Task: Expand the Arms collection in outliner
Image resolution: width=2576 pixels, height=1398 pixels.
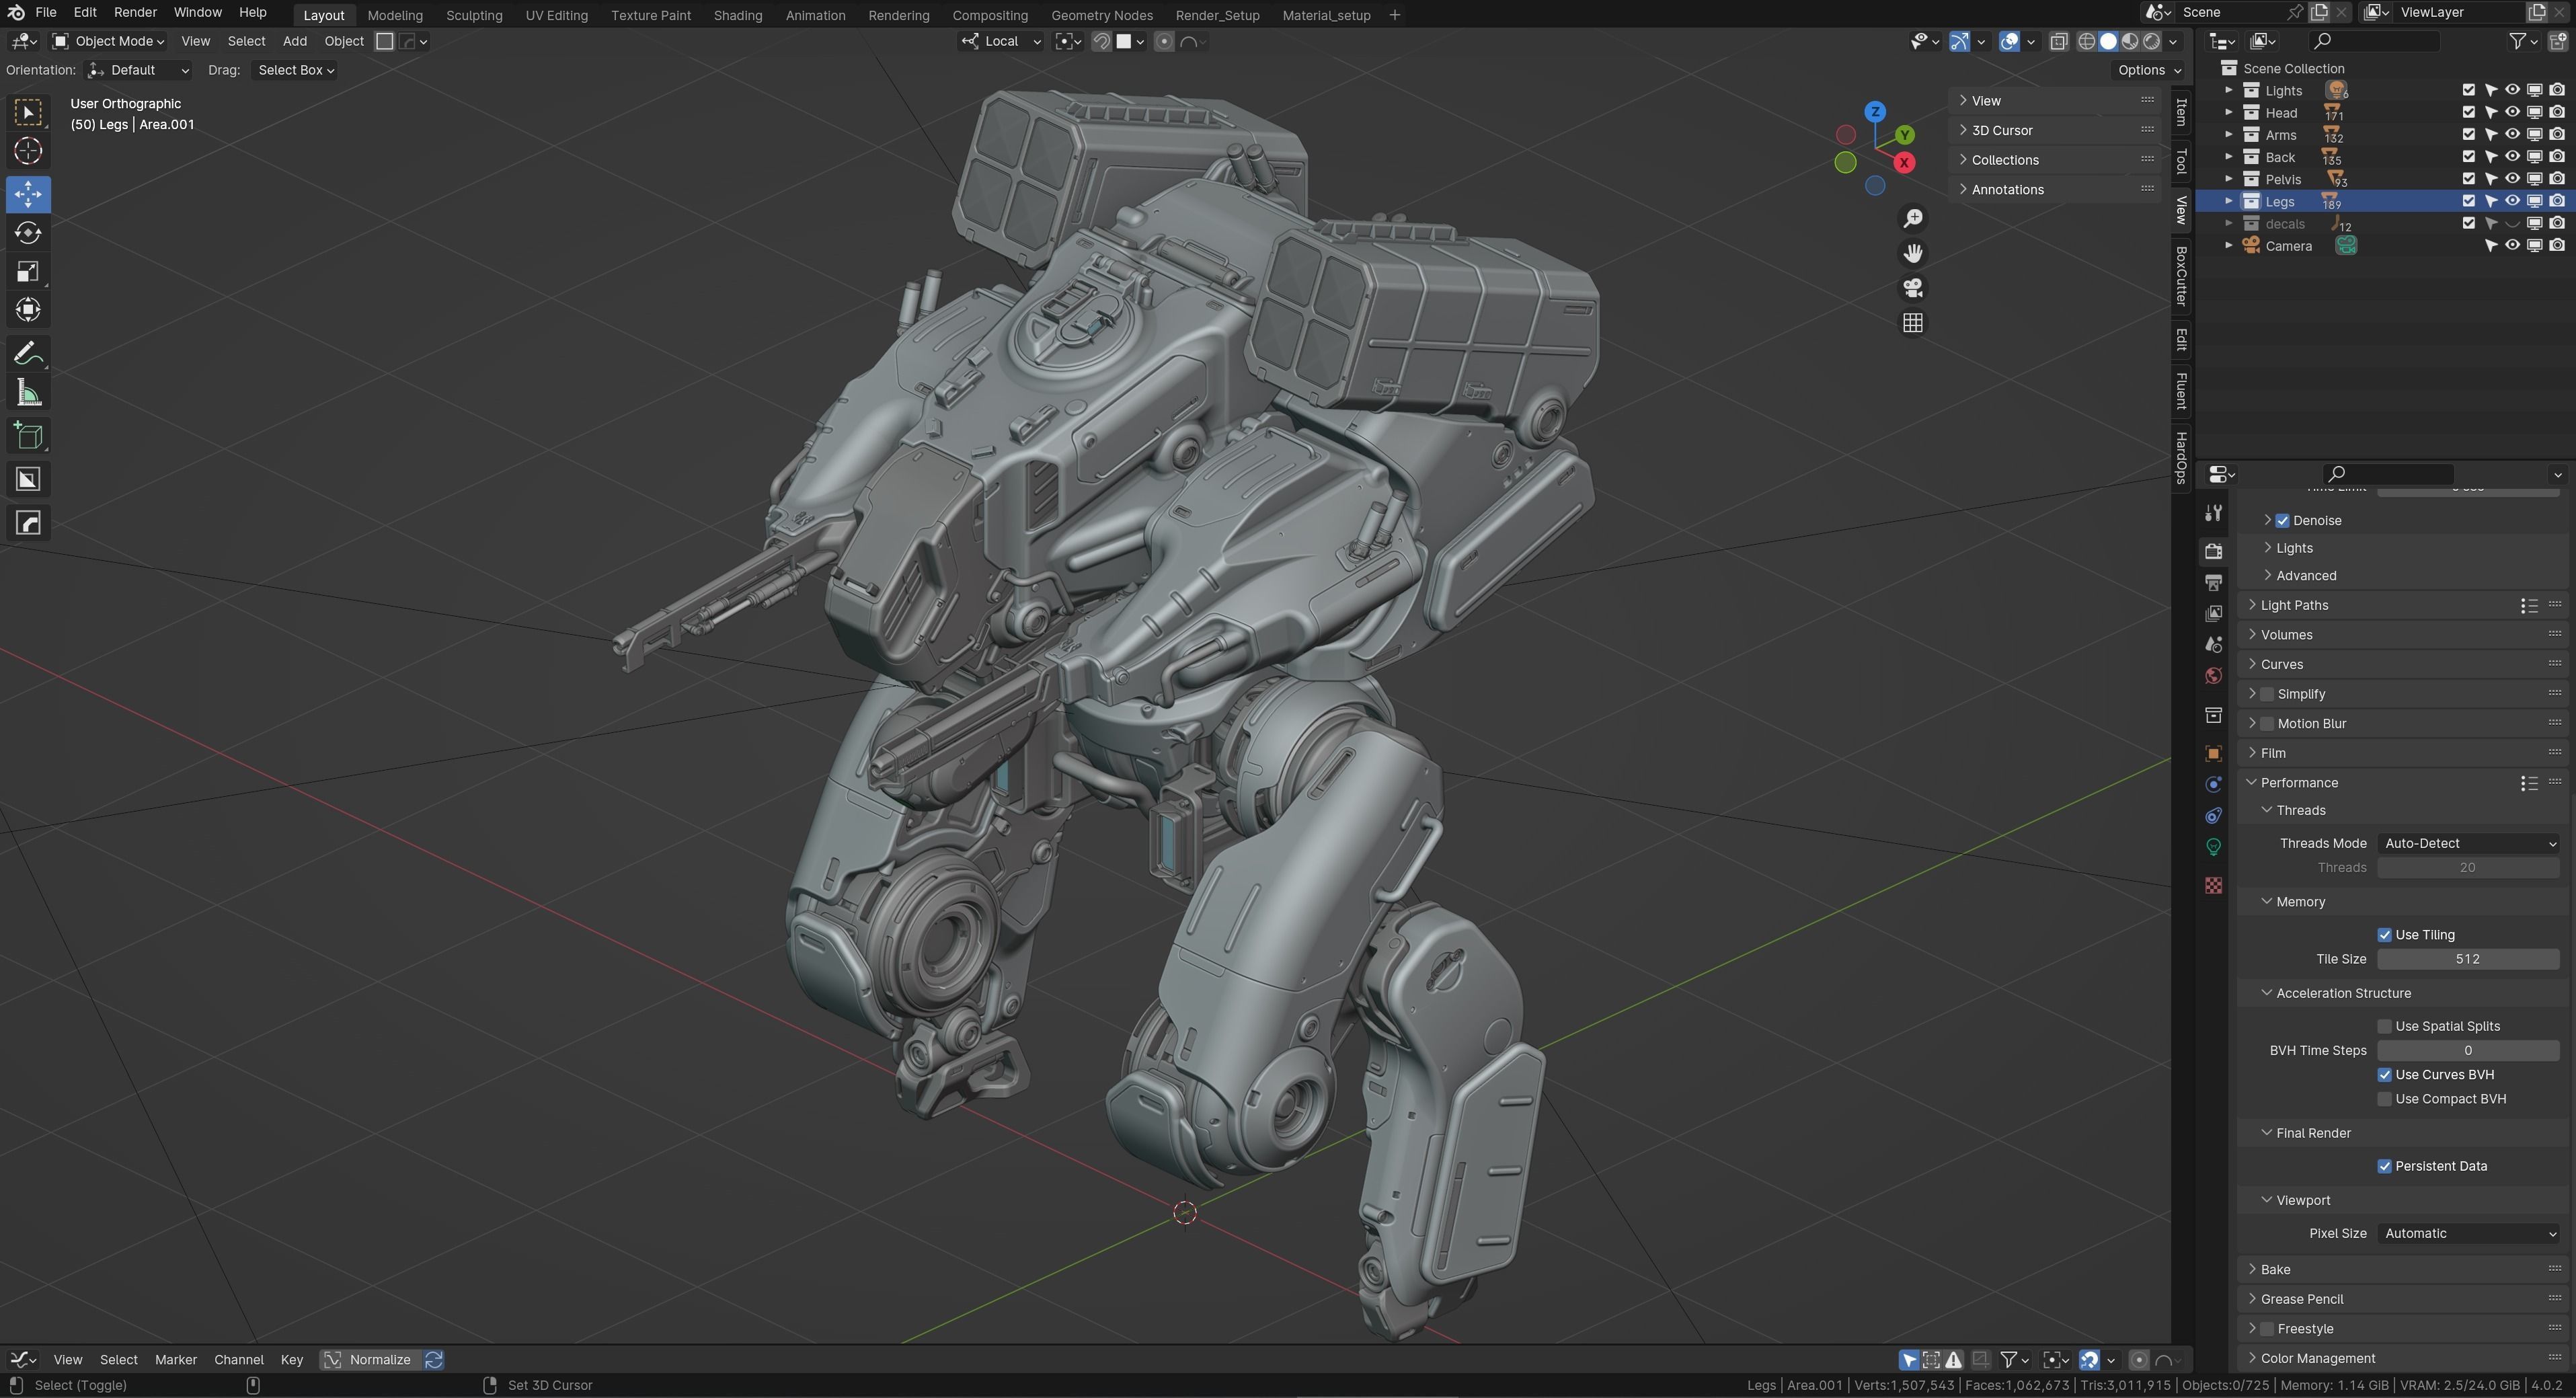Action: tap(2228, 135)
